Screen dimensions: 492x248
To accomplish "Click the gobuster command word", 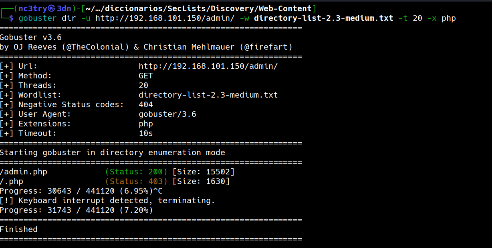I will click(x=38, y=18).
